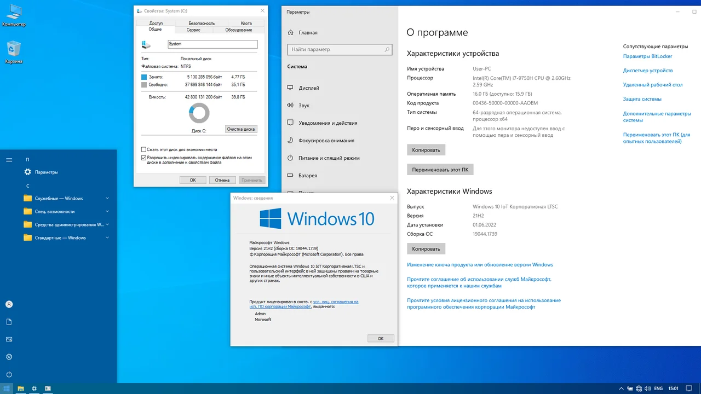Toggle Сжать этот диск checkbox
This screenshot has height=394, width=701.
tap(144, 149)
